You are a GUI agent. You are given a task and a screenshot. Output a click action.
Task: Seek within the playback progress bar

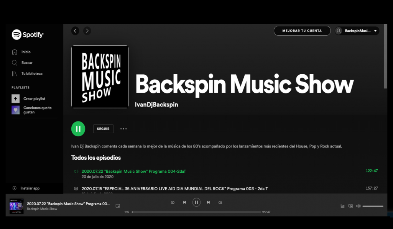(196, 212)
